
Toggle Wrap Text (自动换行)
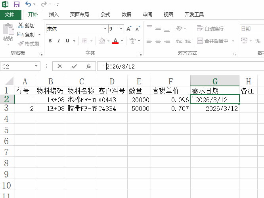[x=210, y=29]
